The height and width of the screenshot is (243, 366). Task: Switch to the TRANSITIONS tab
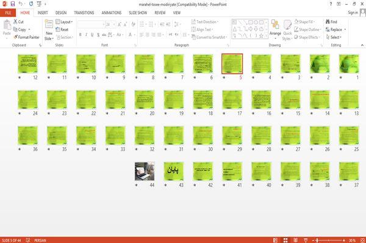click(84, 13)
